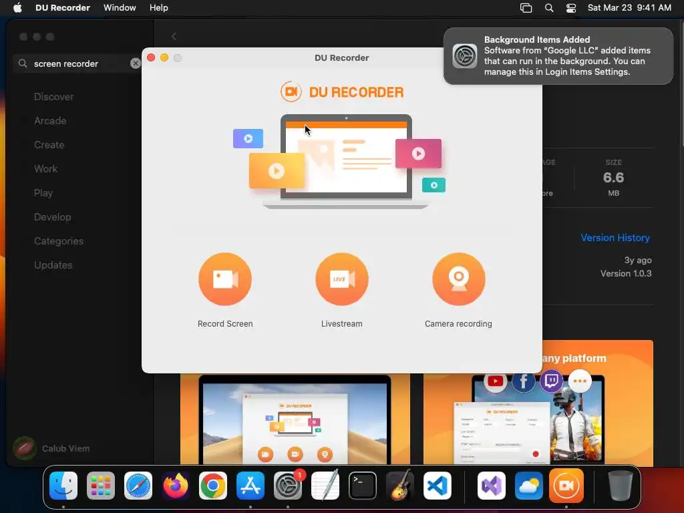This screenshot has height=513, width=684.
Task: Launch Safari from the Dock
Action: (x=138, y=486)
